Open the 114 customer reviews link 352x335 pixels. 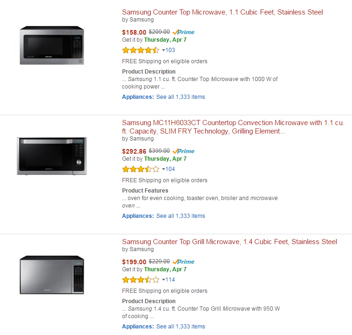[170, 279]
